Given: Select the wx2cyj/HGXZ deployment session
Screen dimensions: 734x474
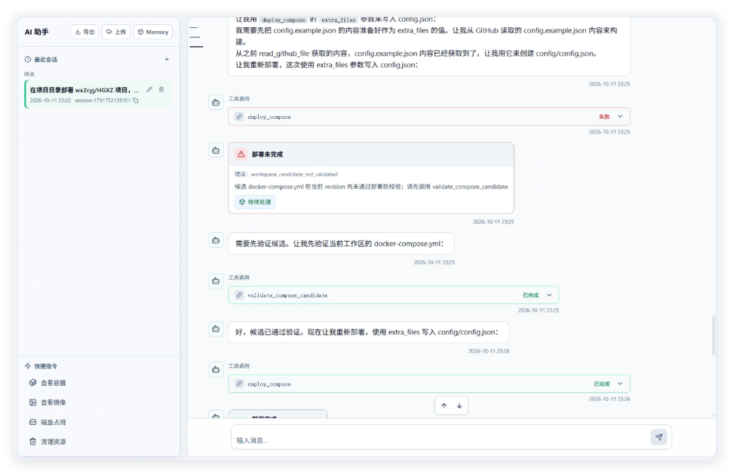Looking at the screenshot, I should point(99,94).
